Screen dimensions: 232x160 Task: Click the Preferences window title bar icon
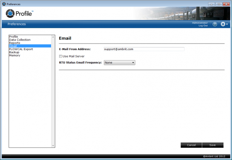(4, 4)
